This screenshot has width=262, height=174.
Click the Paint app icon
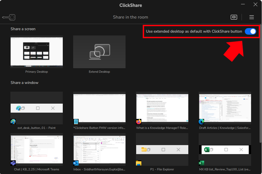pos(13,122)
